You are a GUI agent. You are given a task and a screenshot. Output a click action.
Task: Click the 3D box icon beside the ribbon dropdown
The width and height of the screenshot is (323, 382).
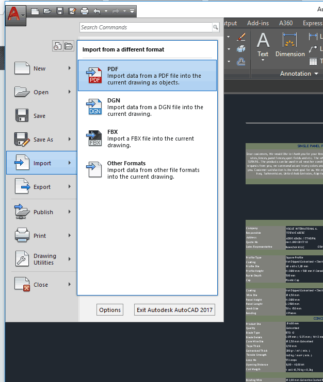[241, 49]
